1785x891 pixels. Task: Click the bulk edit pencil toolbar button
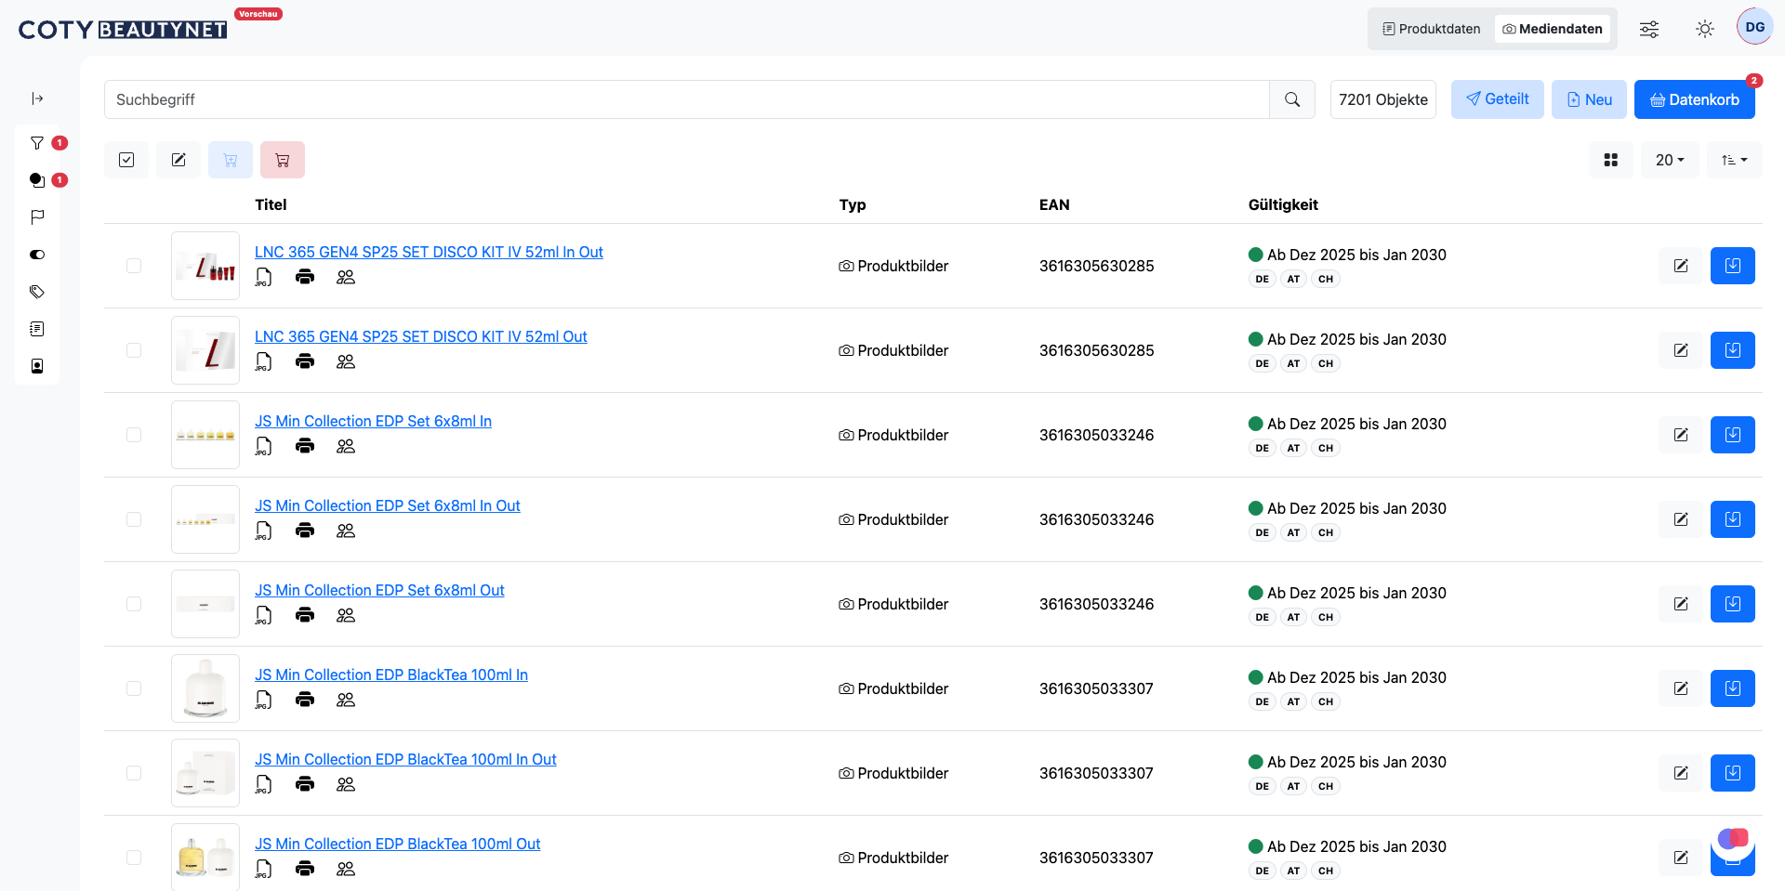click(178, 160)
